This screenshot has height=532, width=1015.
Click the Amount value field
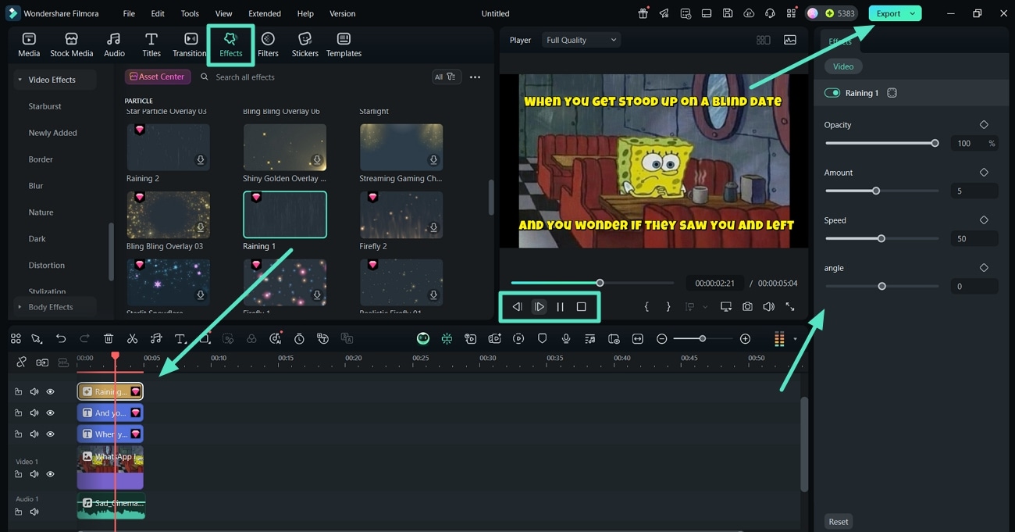click(x=974, y=191)
